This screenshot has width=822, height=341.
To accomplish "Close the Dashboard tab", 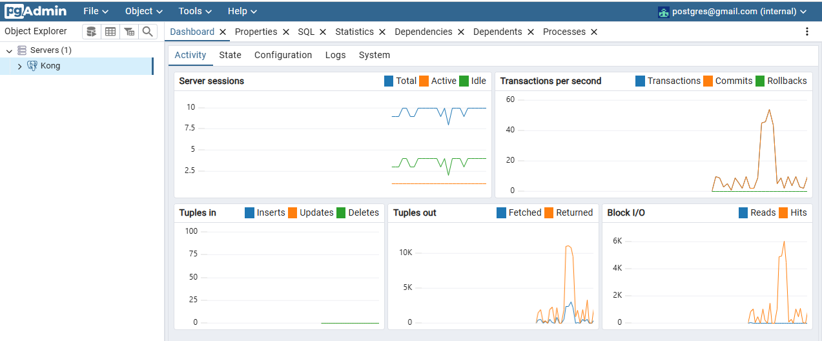I will pyautogui.click(x=223, y=32).
